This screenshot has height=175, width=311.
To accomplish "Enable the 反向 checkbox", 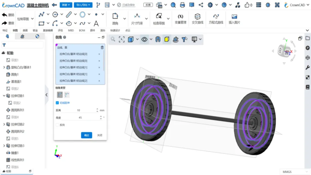I will pyautogui.click(x=57, y=125).
